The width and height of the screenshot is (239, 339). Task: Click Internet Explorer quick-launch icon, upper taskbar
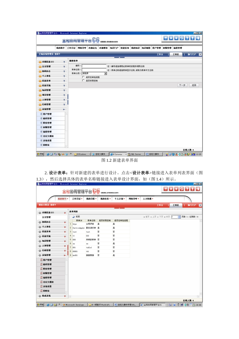click(48, 154)
